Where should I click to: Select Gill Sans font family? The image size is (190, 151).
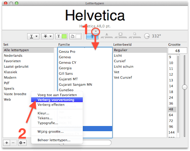85,73
